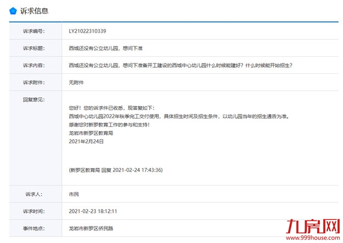
Task: Select the appeal content about 西城中心幼儿园什么时候能建好
Action: 181,65
